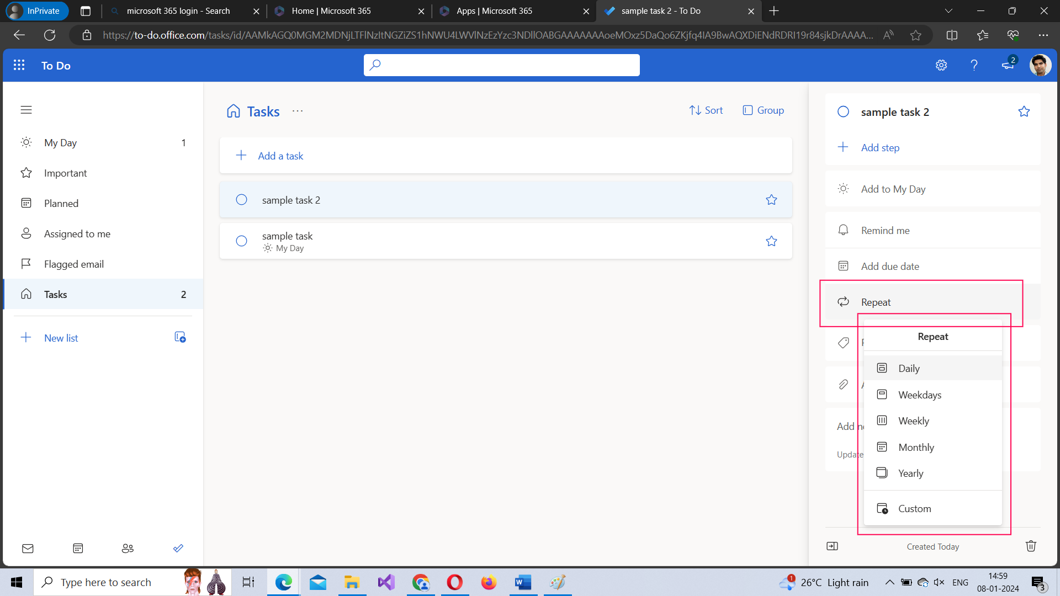1060x596 pixels.
Task: Star sample task 2 in the detail pane
Action: [1024, 111]
